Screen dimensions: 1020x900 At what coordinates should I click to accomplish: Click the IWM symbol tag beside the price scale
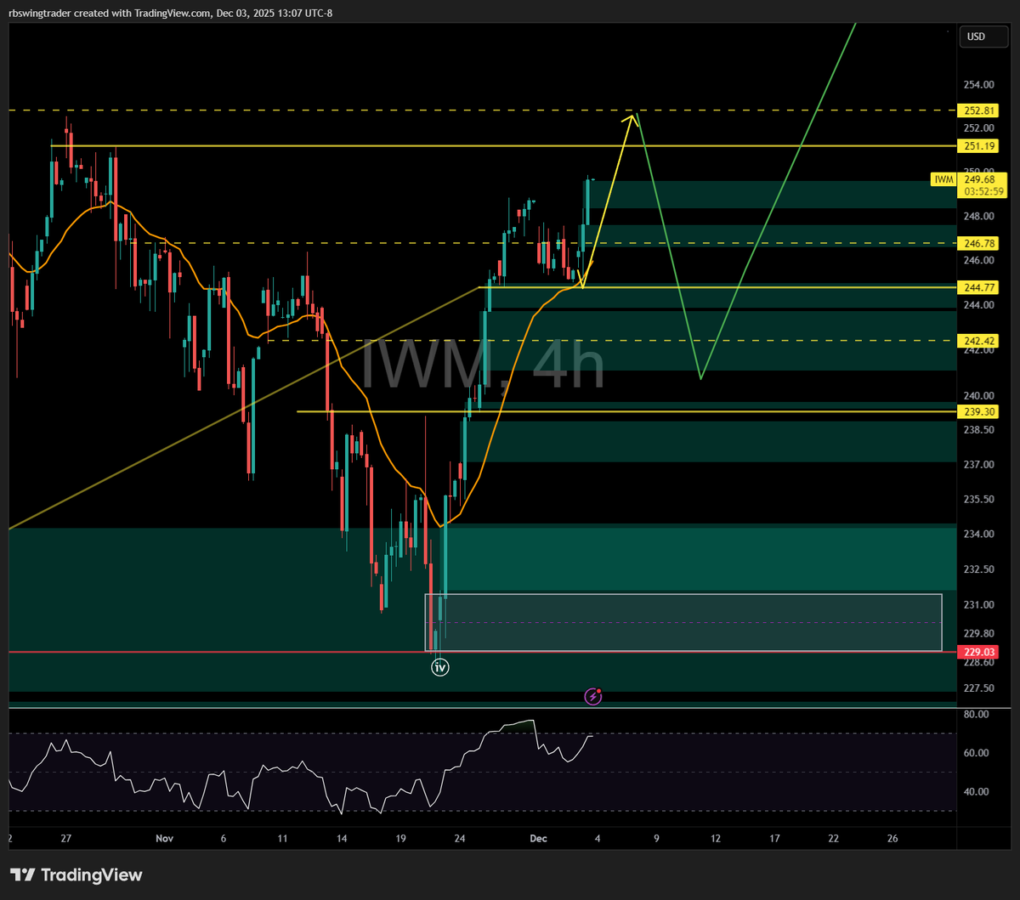[x=942, y=179]
